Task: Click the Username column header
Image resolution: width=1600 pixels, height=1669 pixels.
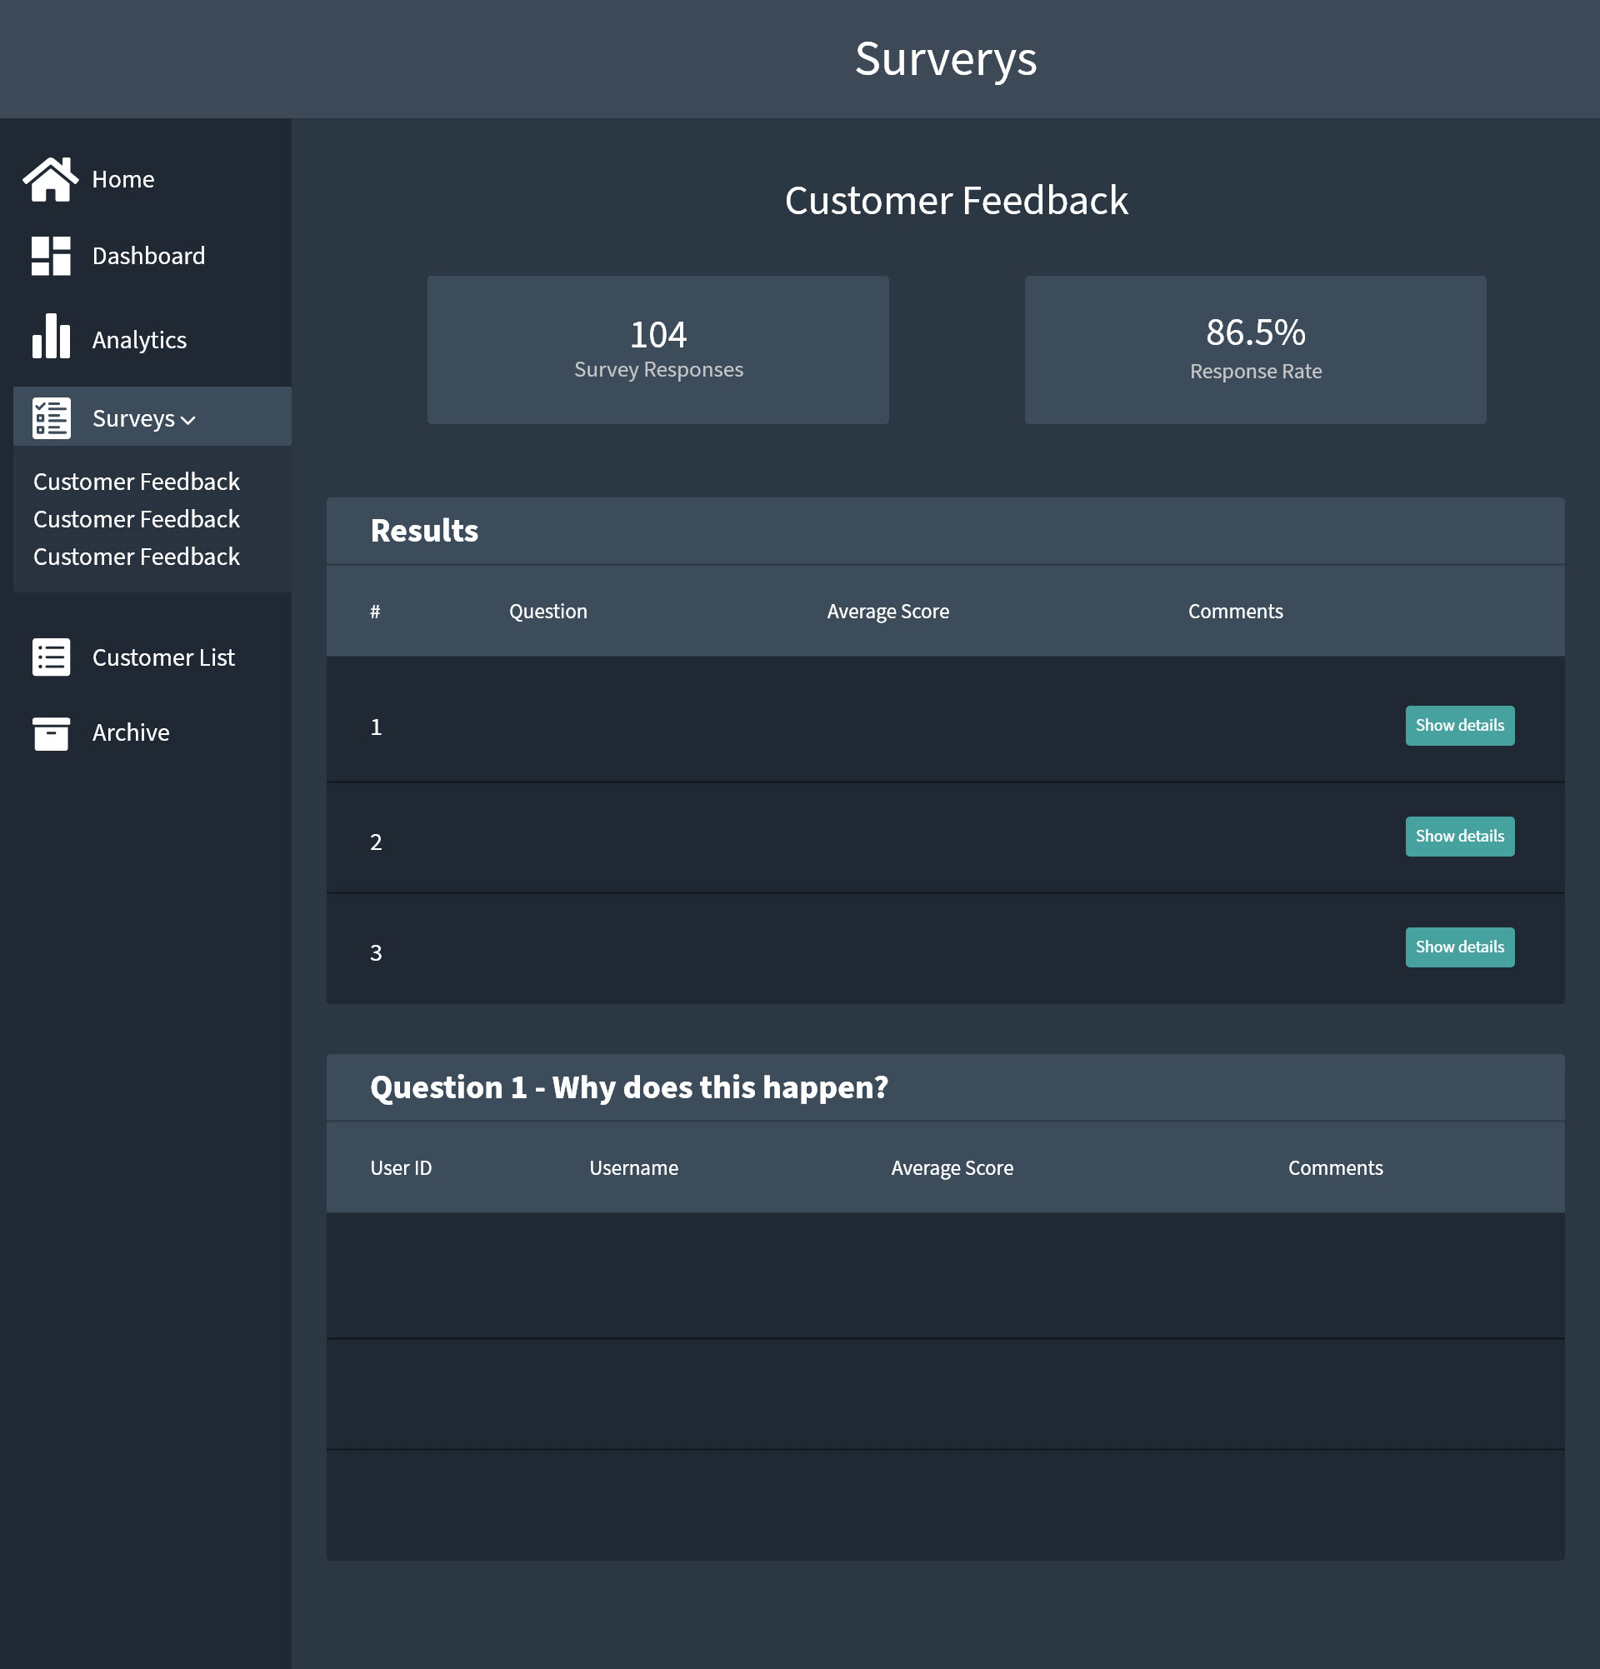Action: tap(634, 1168)
